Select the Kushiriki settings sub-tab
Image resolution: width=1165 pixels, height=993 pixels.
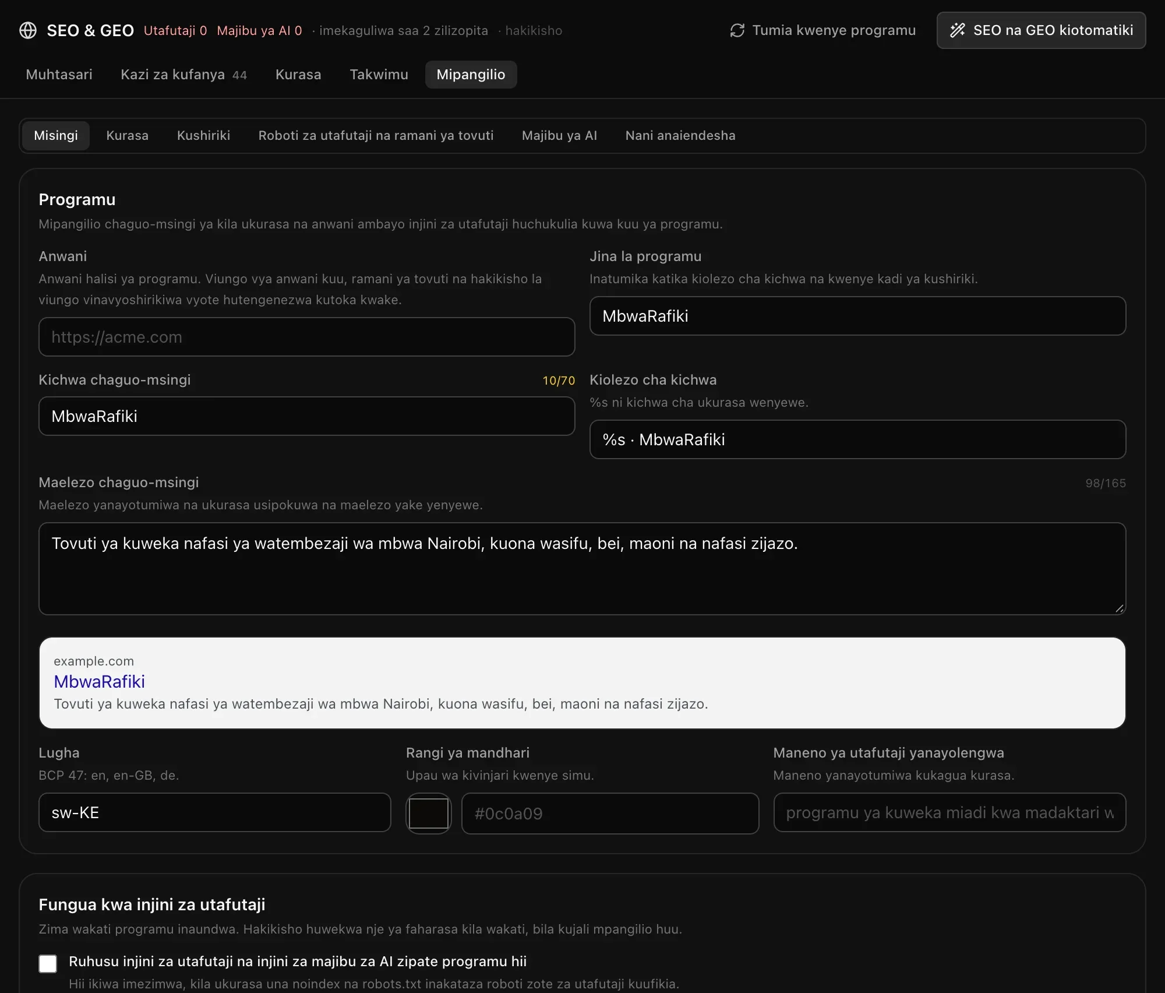tap(203, 136)
